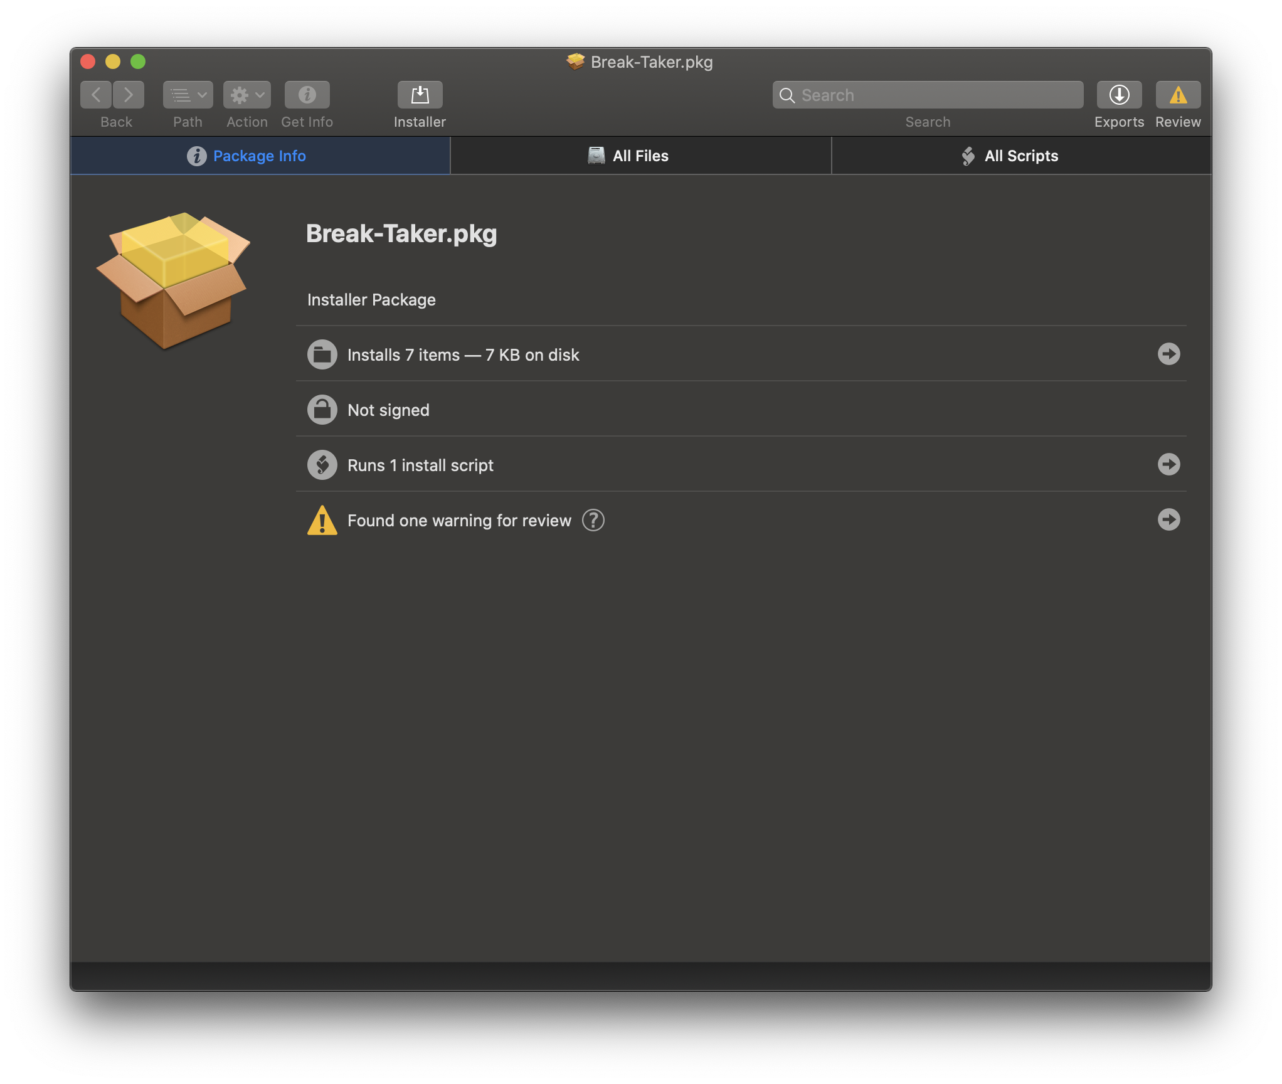
Task: Open the Path dropdown menu
Action: click(x=188, y=95)
